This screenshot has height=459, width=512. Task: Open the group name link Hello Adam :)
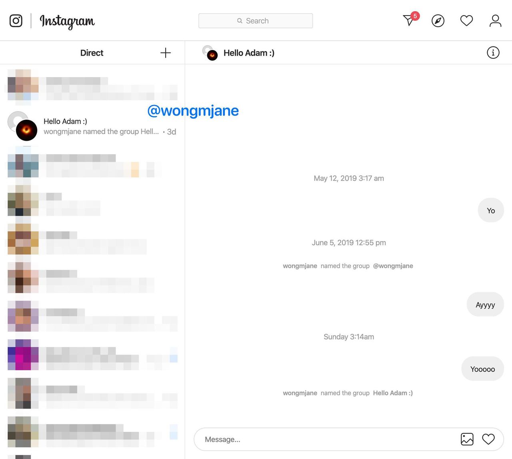392,393
